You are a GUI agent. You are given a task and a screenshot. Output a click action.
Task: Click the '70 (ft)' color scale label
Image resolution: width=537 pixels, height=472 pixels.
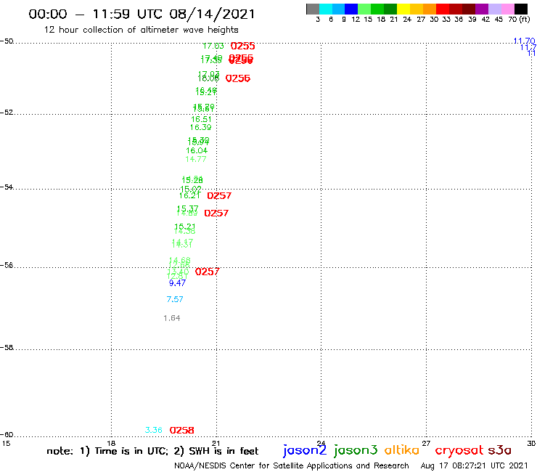point(519,19)
